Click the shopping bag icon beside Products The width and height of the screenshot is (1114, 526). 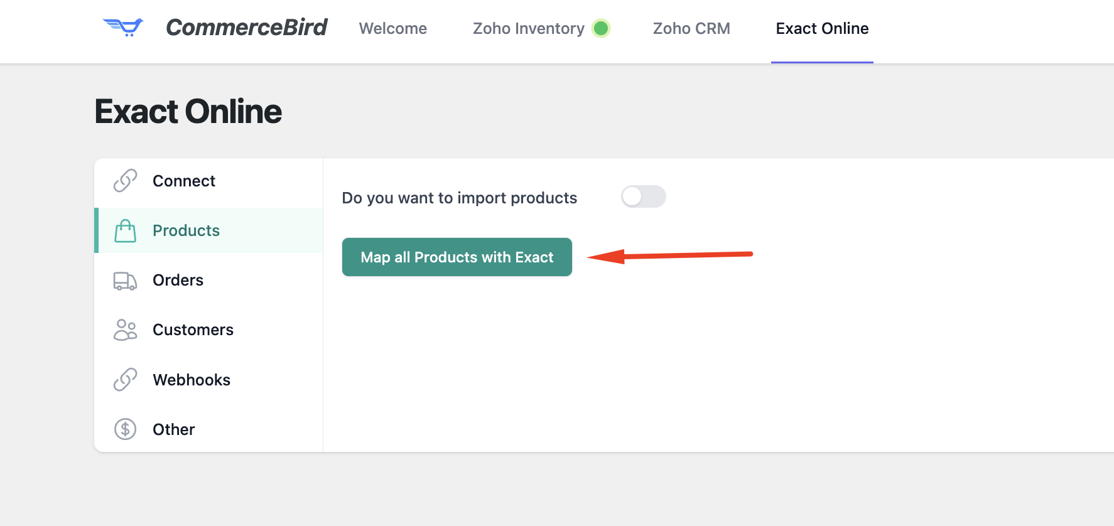[x=125, y=230]
